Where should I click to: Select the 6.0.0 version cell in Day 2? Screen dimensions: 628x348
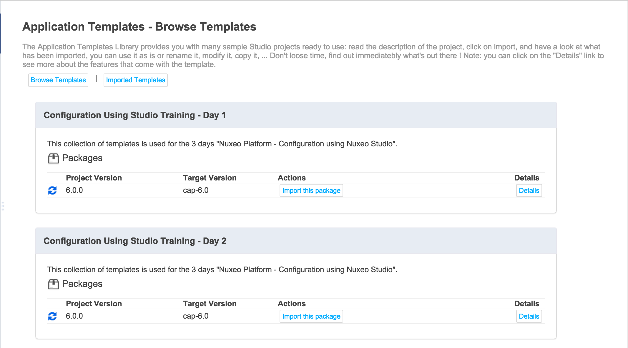coord(74,316)
